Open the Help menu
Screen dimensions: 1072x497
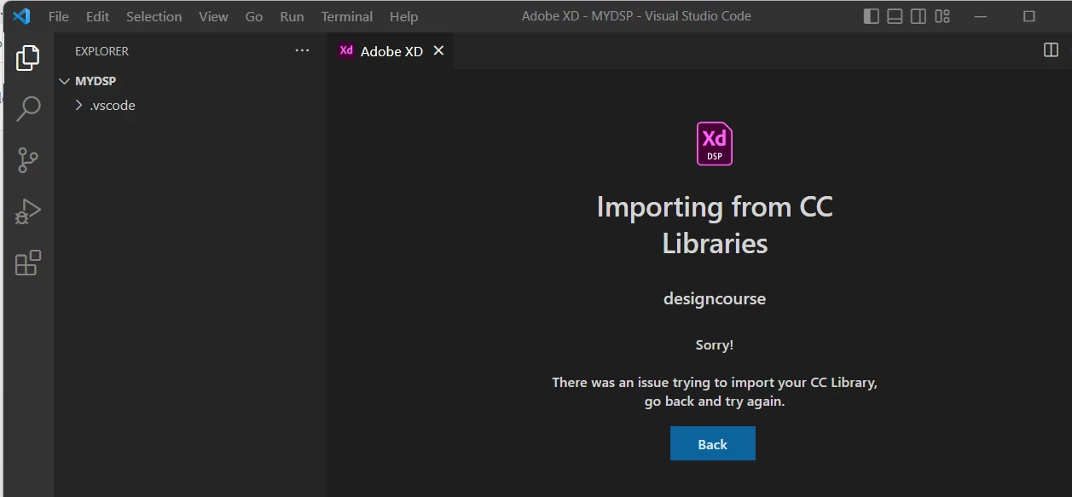click(x=403, y=16)
